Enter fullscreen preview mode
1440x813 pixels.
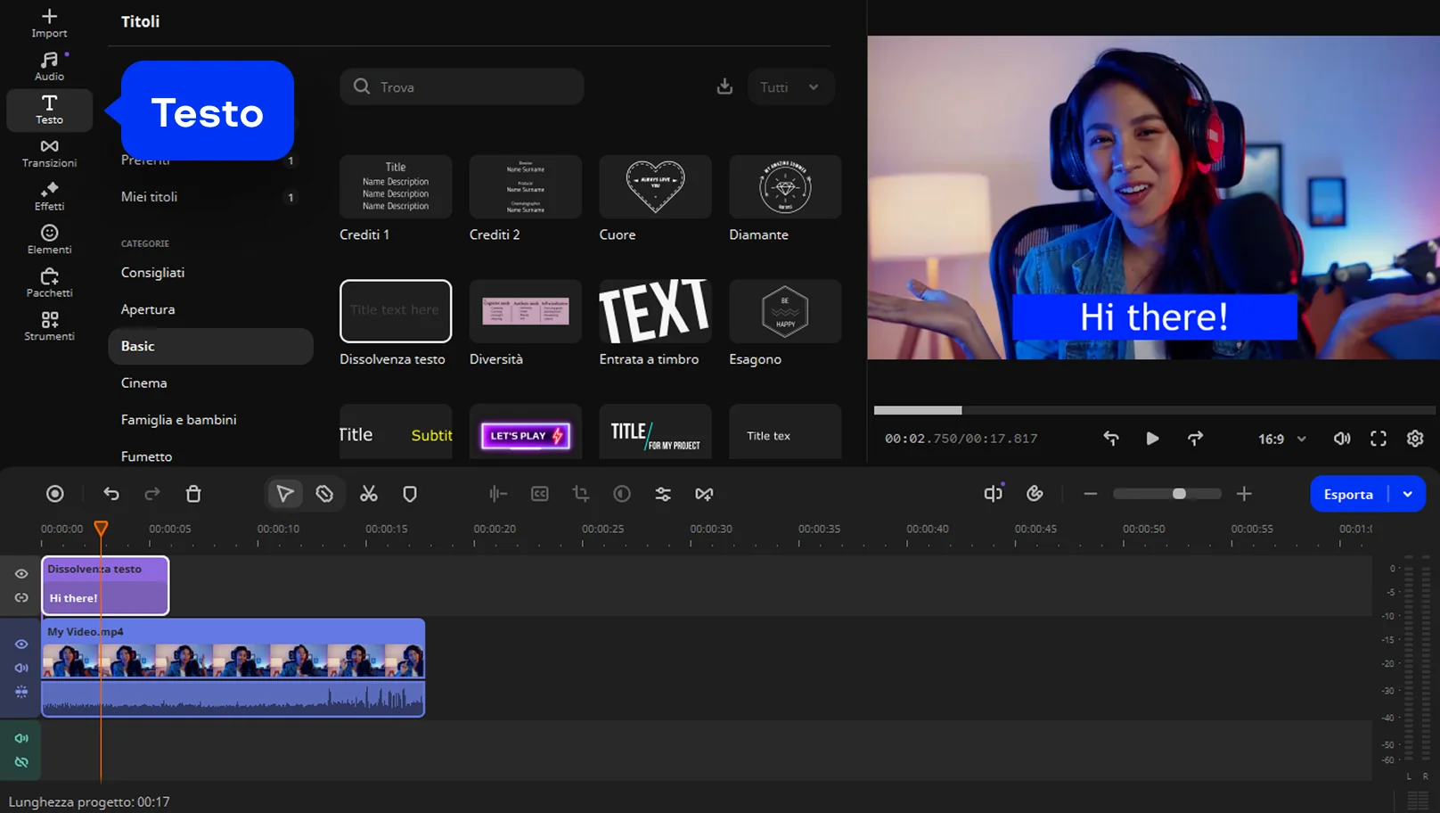click(1378, 439)
